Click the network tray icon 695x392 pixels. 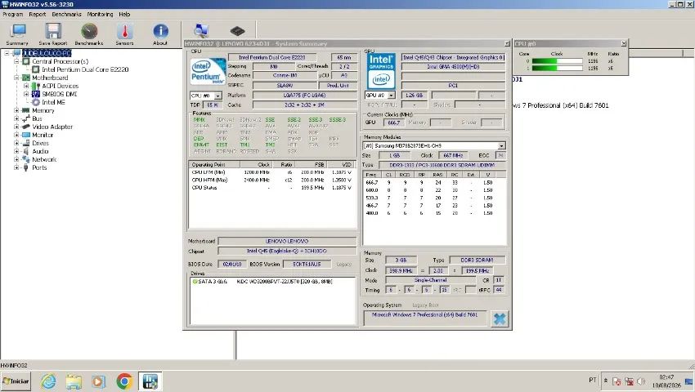[629, 381]
